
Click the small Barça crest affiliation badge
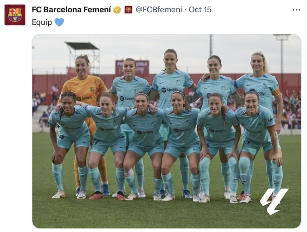tap(129, 10)
